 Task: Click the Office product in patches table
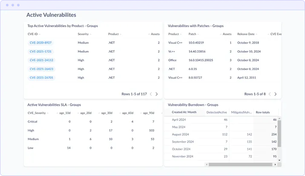(x=173, y=60)
